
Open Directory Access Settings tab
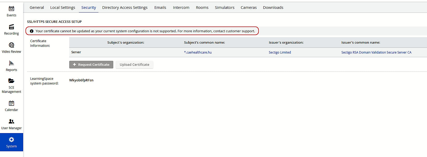[125, 8]
